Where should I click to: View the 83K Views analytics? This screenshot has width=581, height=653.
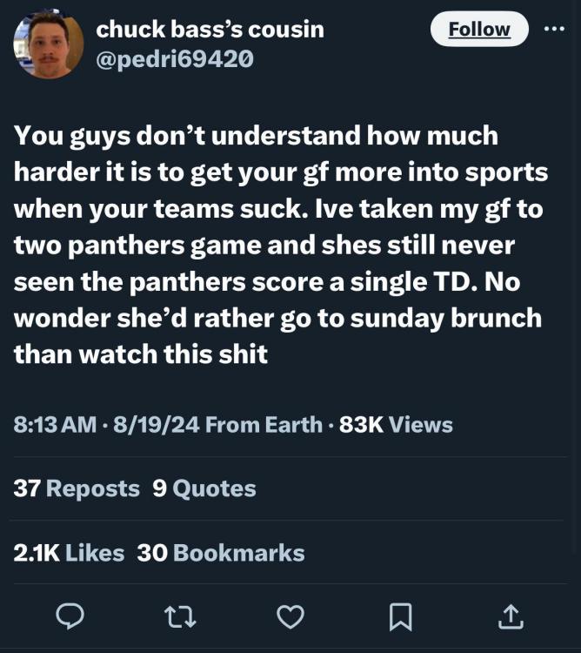(396, 425)
